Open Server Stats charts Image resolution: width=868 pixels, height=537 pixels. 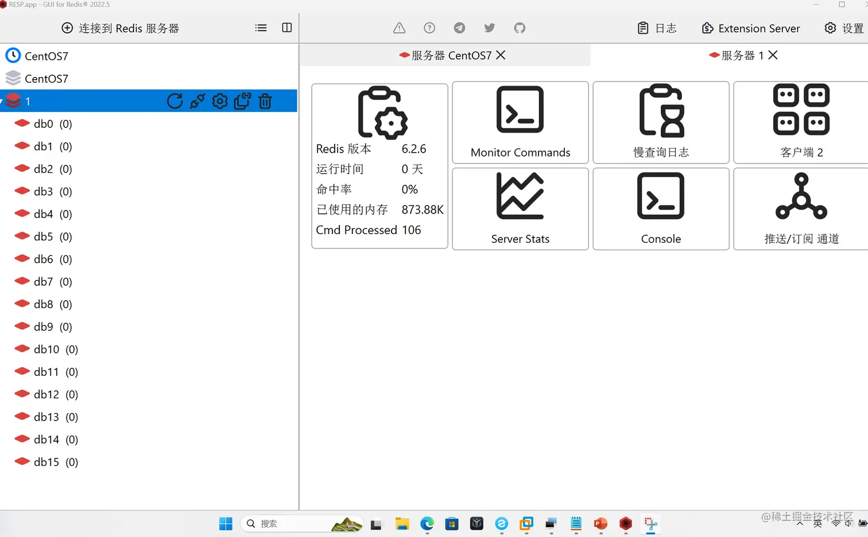pos(521,209)
